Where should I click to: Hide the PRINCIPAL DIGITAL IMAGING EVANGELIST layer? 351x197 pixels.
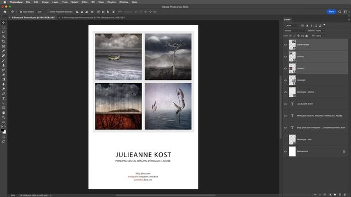click(x=285, y=115)
